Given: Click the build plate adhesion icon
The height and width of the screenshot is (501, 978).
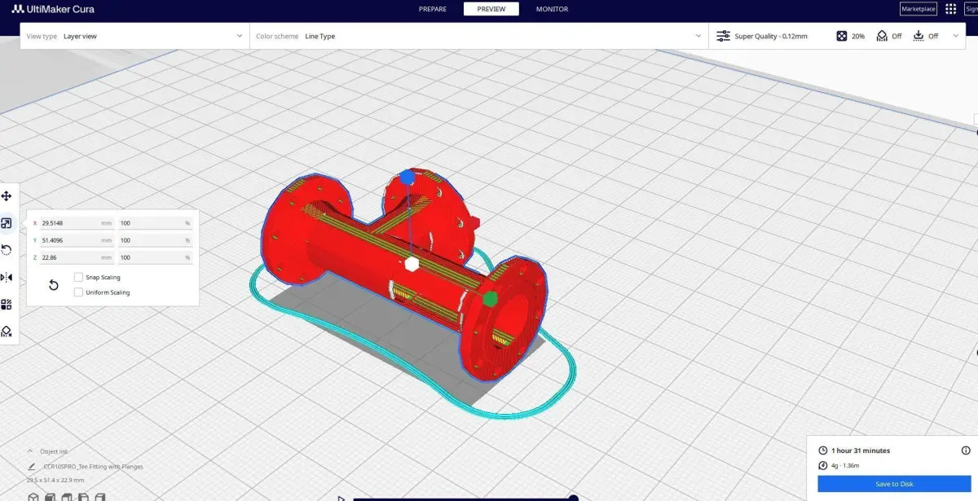Looking at the screenshot, I should coord(919,36).
